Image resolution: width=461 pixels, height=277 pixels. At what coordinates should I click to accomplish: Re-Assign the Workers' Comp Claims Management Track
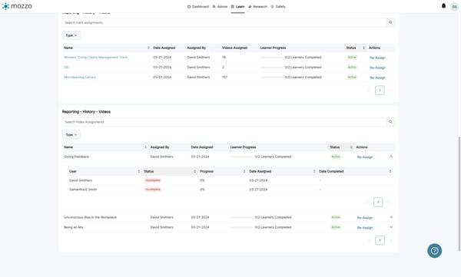pos(377,58)
